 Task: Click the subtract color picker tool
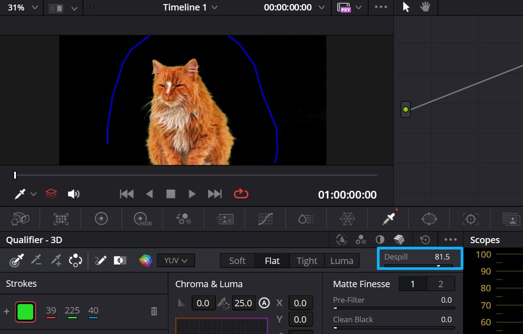pos(37,260)
